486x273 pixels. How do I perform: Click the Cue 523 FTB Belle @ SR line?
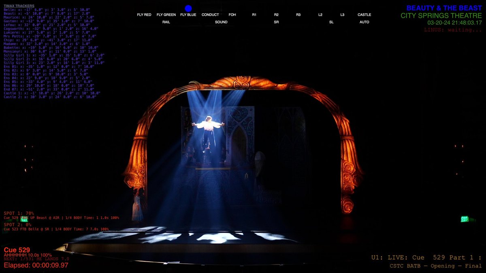click(56, 229)
